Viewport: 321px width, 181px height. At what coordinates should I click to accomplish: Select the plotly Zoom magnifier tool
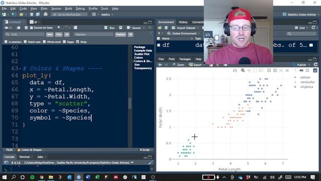point(243,70)
